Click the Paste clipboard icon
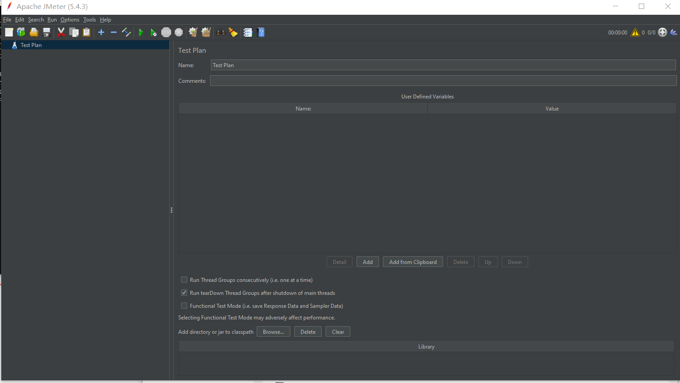This screenshot has height=383, width=680. [86, 32]
